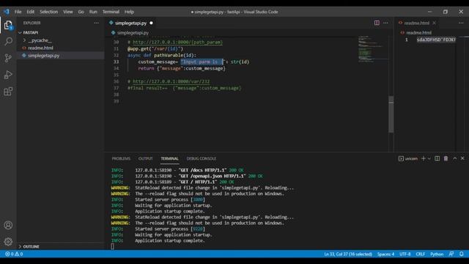Click the terminal input cursor line
The height and width of the screenshot is (264, 469).
112,246
